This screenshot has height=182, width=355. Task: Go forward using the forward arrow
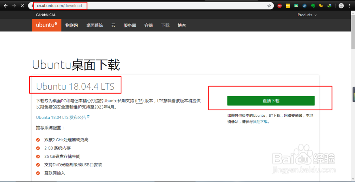14,6
